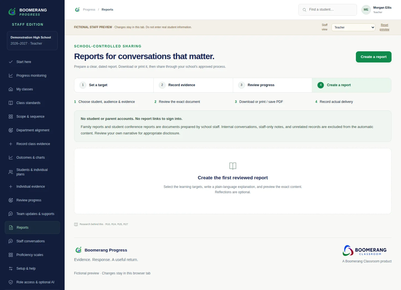Click the Setup & help sliders icon
The image size is (401, 290).
pos(11,269)
